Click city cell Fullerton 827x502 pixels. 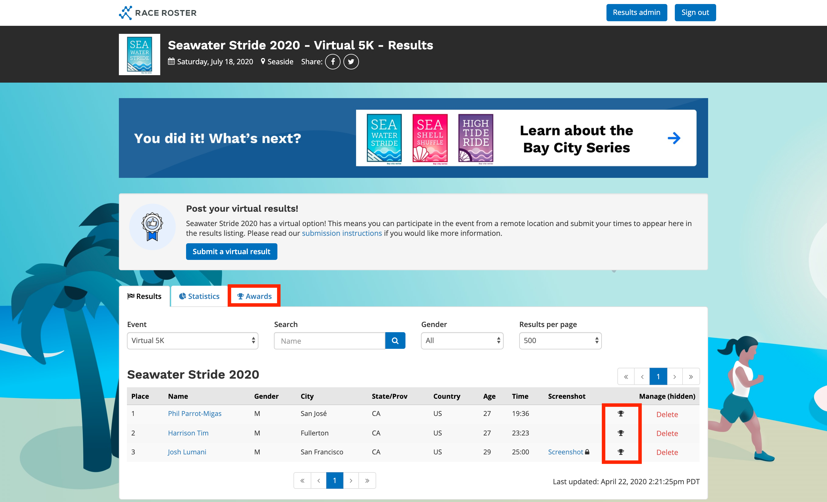point(314,433)
